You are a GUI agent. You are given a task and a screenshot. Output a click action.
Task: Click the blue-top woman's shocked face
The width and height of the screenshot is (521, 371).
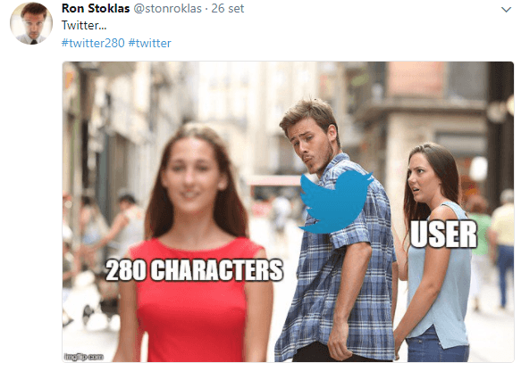(x=420, y=177)
